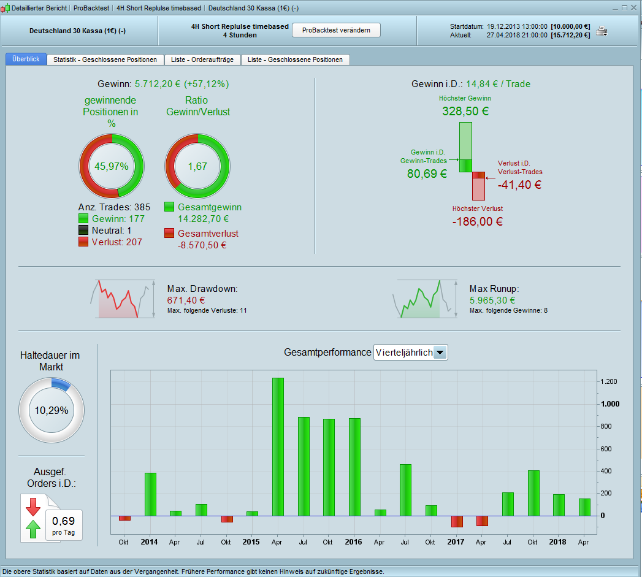Click the red Verlust legend square
The height and width of the screenshot is (577, 642).
pos(83,242)
